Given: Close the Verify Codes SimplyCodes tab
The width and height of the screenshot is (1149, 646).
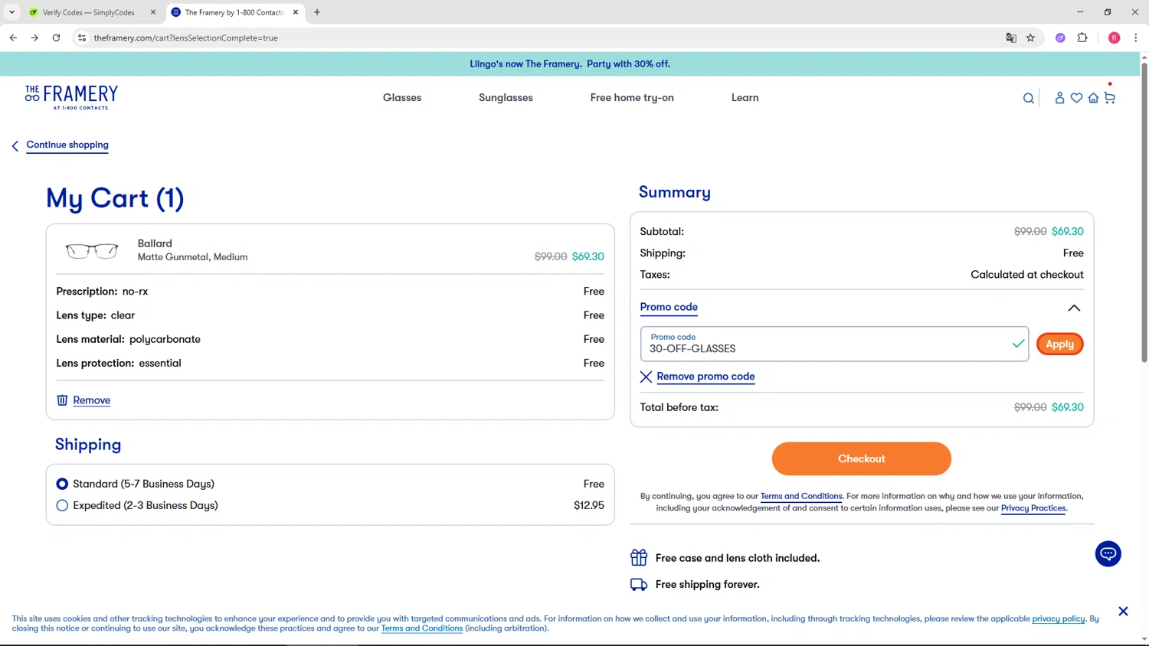Looking at the screenshot, I should [153, 12].
